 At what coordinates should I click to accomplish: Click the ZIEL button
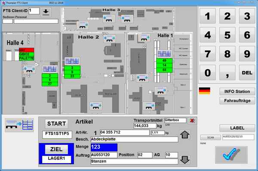click(56, 149)
